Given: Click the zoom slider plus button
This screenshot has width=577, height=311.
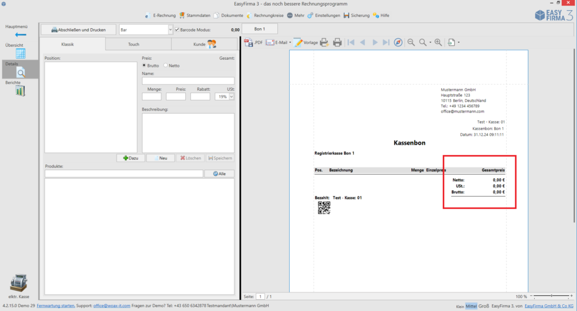Looking at the screenshot, I should click(571, 296).
